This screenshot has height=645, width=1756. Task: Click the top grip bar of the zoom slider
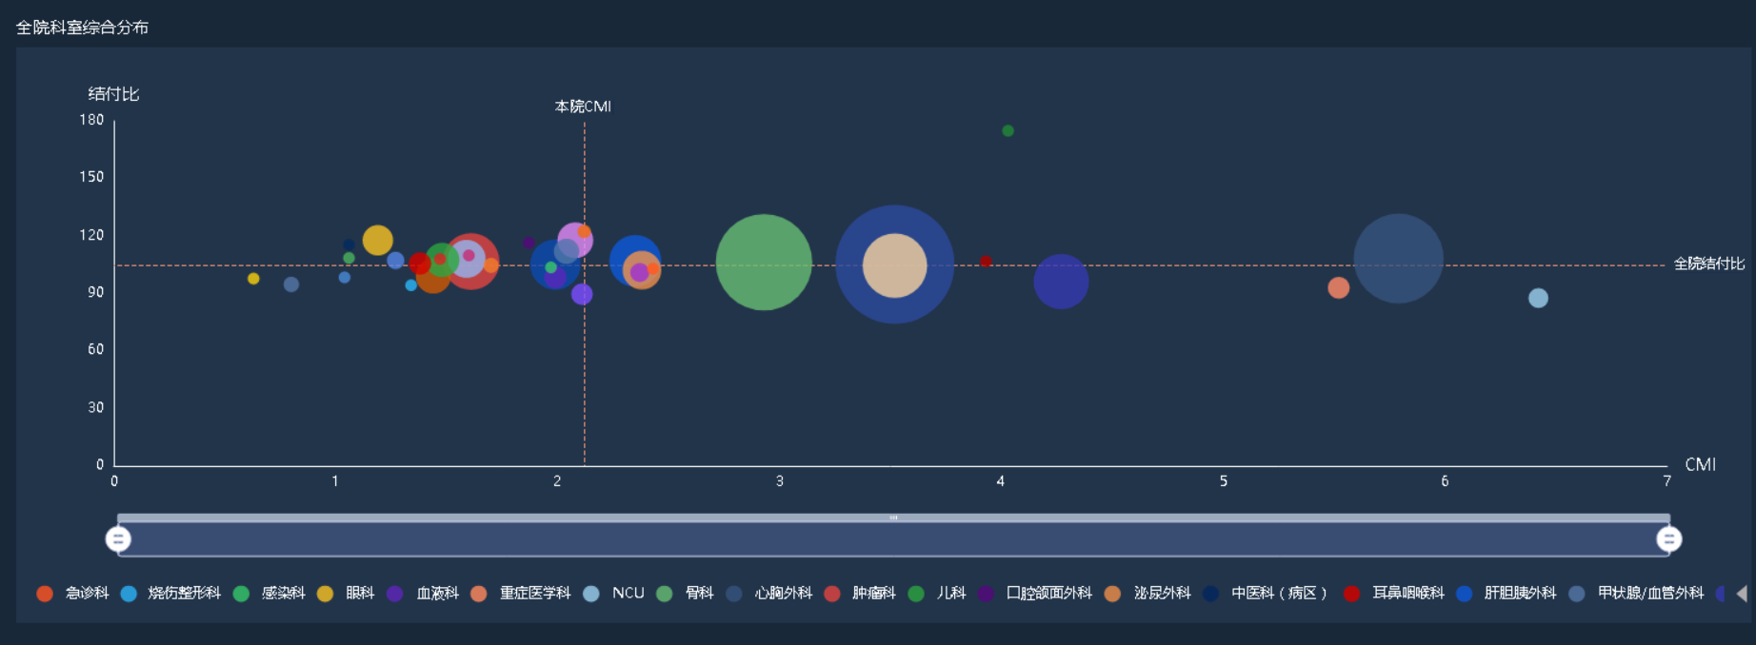[893, 518]
